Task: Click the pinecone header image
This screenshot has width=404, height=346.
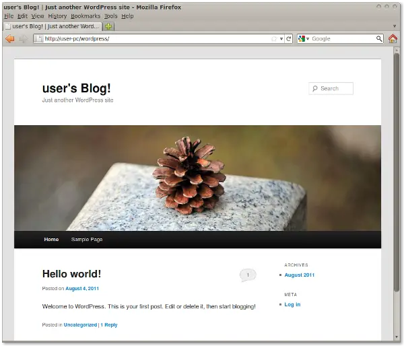Action: (x=197, y=178)
